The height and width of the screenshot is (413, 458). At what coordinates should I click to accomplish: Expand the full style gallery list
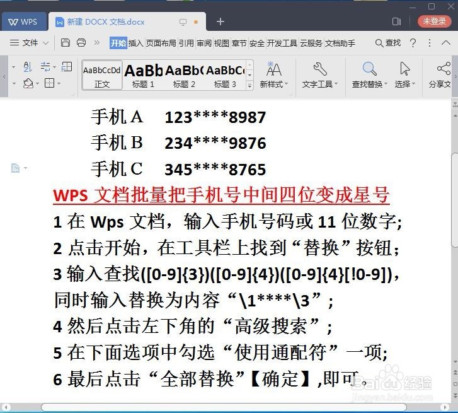(x=249, y=85)
